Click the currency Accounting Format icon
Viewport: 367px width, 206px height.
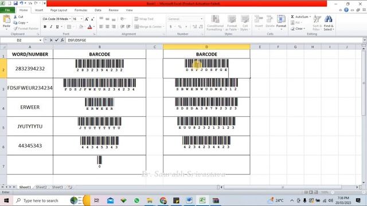(171, 27)
